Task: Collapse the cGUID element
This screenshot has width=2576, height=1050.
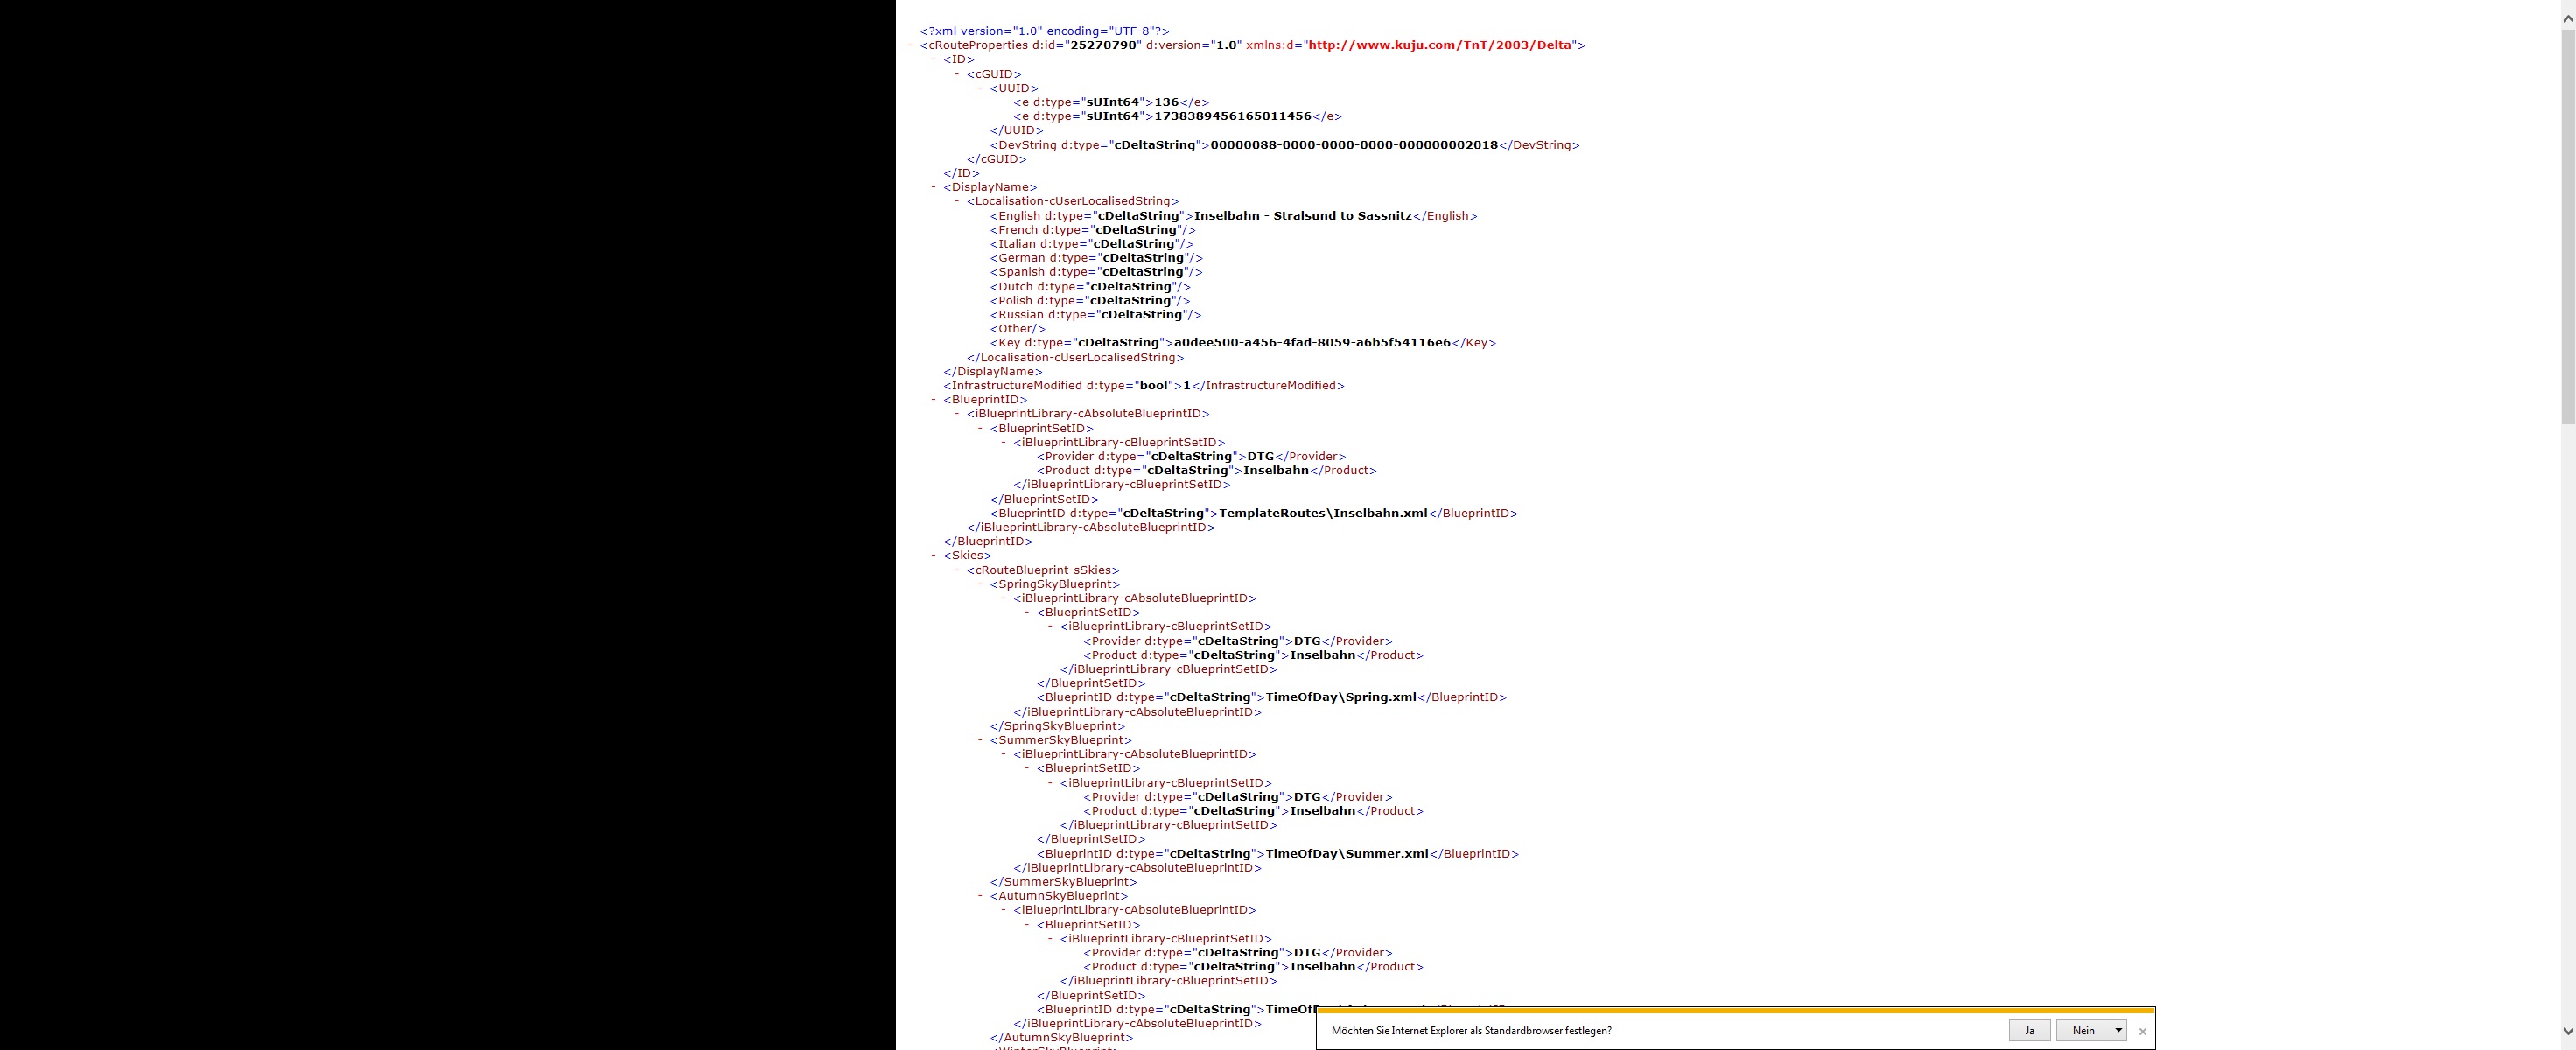Action: tap(957, 74)
